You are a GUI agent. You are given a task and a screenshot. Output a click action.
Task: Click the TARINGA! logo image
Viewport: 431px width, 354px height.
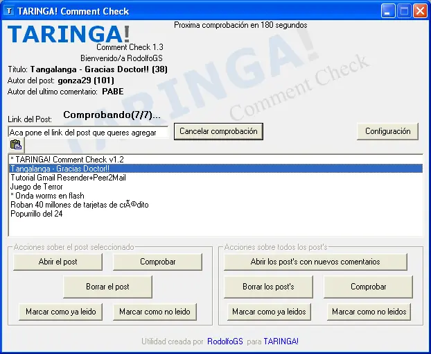69,34
